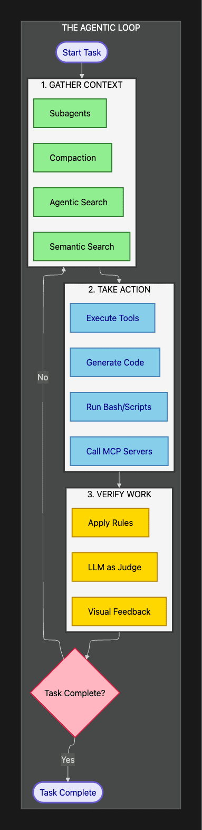Click the Agentic Search node
Image resolution: width=202 pixels, height=830 pixels.
tap(79, 202)
